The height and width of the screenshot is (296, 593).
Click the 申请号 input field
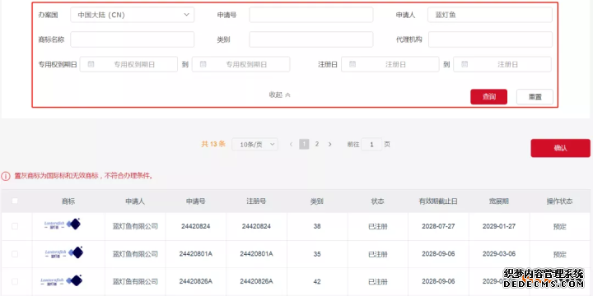(311, 15)
